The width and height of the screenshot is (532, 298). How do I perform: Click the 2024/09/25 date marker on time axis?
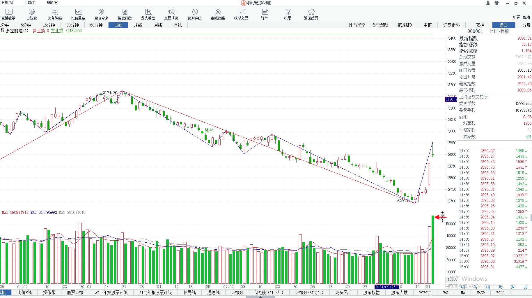387,287
